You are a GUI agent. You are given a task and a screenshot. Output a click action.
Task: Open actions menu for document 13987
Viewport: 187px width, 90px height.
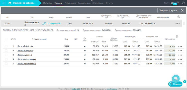click(x=178, y=24)
